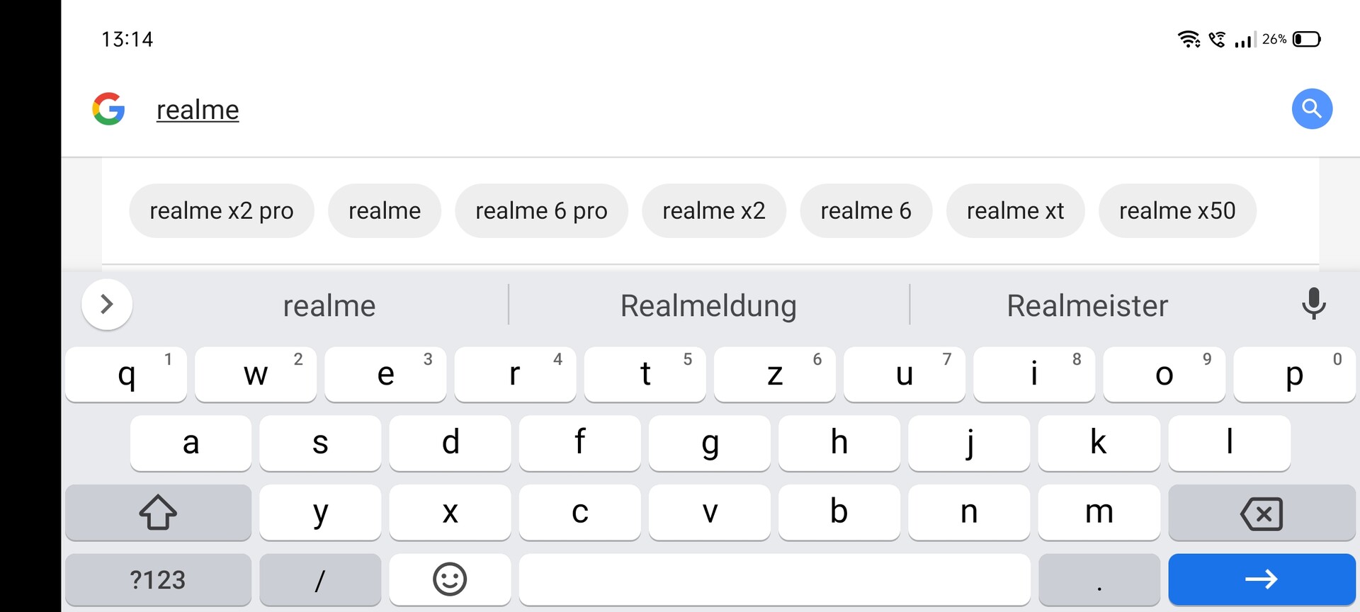Select the "realme x2 pro" suggestion chip
This screenshot has height=612, width=1360.
point(221,211)
